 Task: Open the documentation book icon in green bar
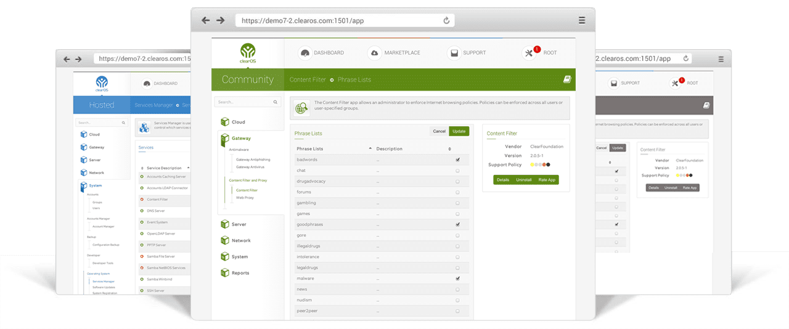click(568, 79)
